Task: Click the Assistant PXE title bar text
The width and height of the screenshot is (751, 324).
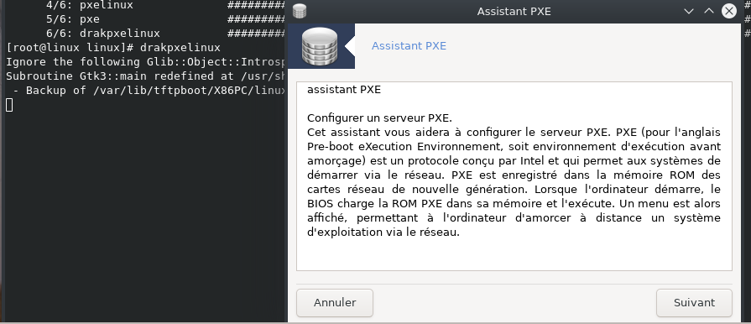Action: [514, 12]
